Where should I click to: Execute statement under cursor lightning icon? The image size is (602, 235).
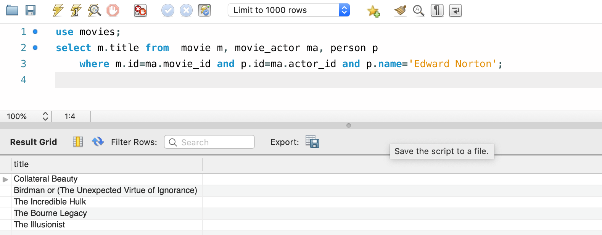76,10
